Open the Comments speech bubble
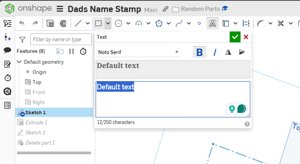The image size is (300, 164). [x=7, y=51]
